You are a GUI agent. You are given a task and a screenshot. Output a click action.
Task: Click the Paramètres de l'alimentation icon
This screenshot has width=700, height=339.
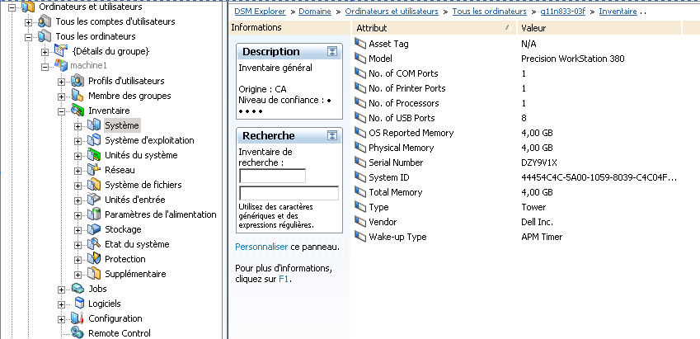[x=94, y=214]
